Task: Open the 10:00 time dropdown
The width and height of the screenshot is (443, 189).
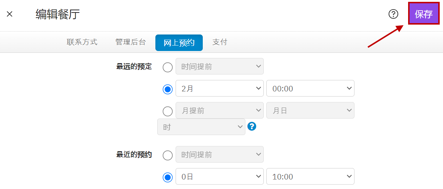Action: 310,177
